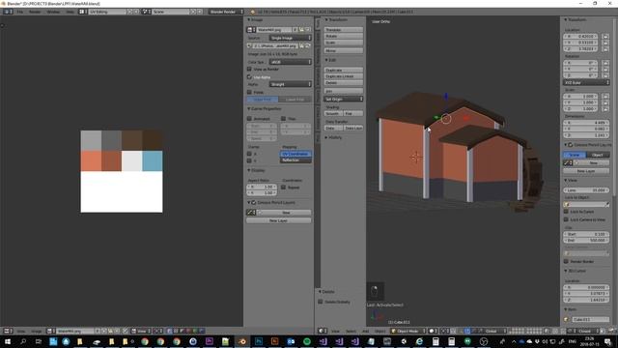618x348 pixels.
Task: Click the viewport shading sphere icon
Action: coord(433,331)
